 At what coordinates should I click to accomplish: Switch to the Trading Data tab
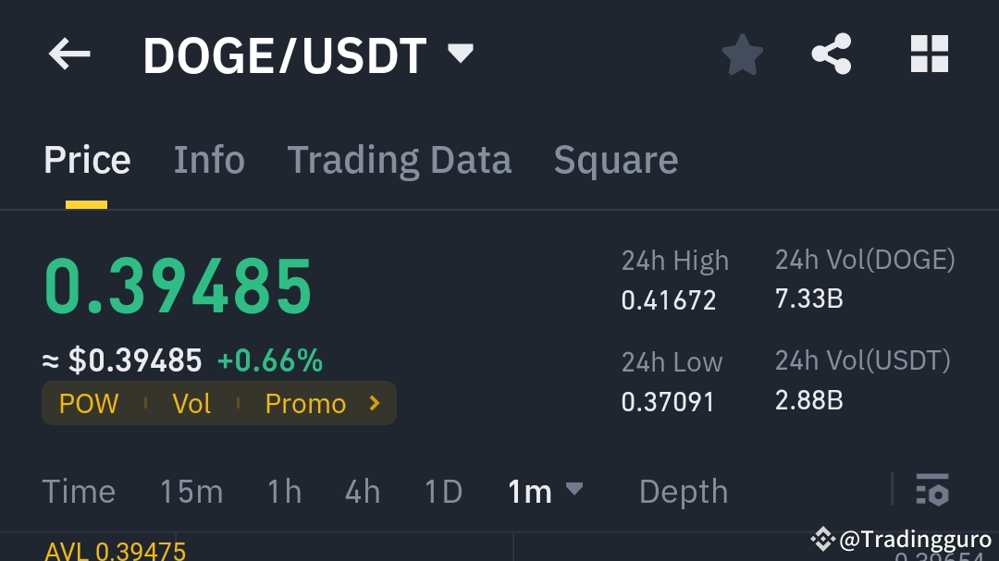pos(400,159)
